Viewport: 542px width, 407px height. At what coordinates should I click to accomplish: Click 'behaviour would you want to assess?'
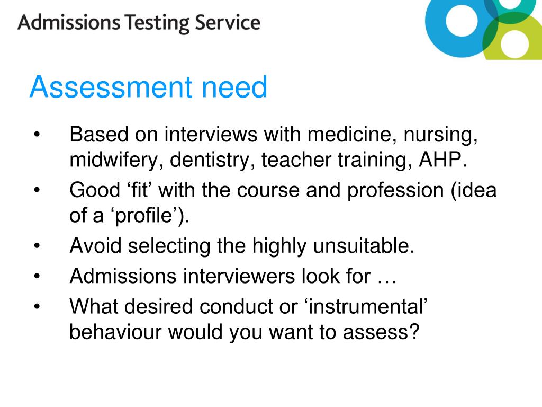[245, 332]
